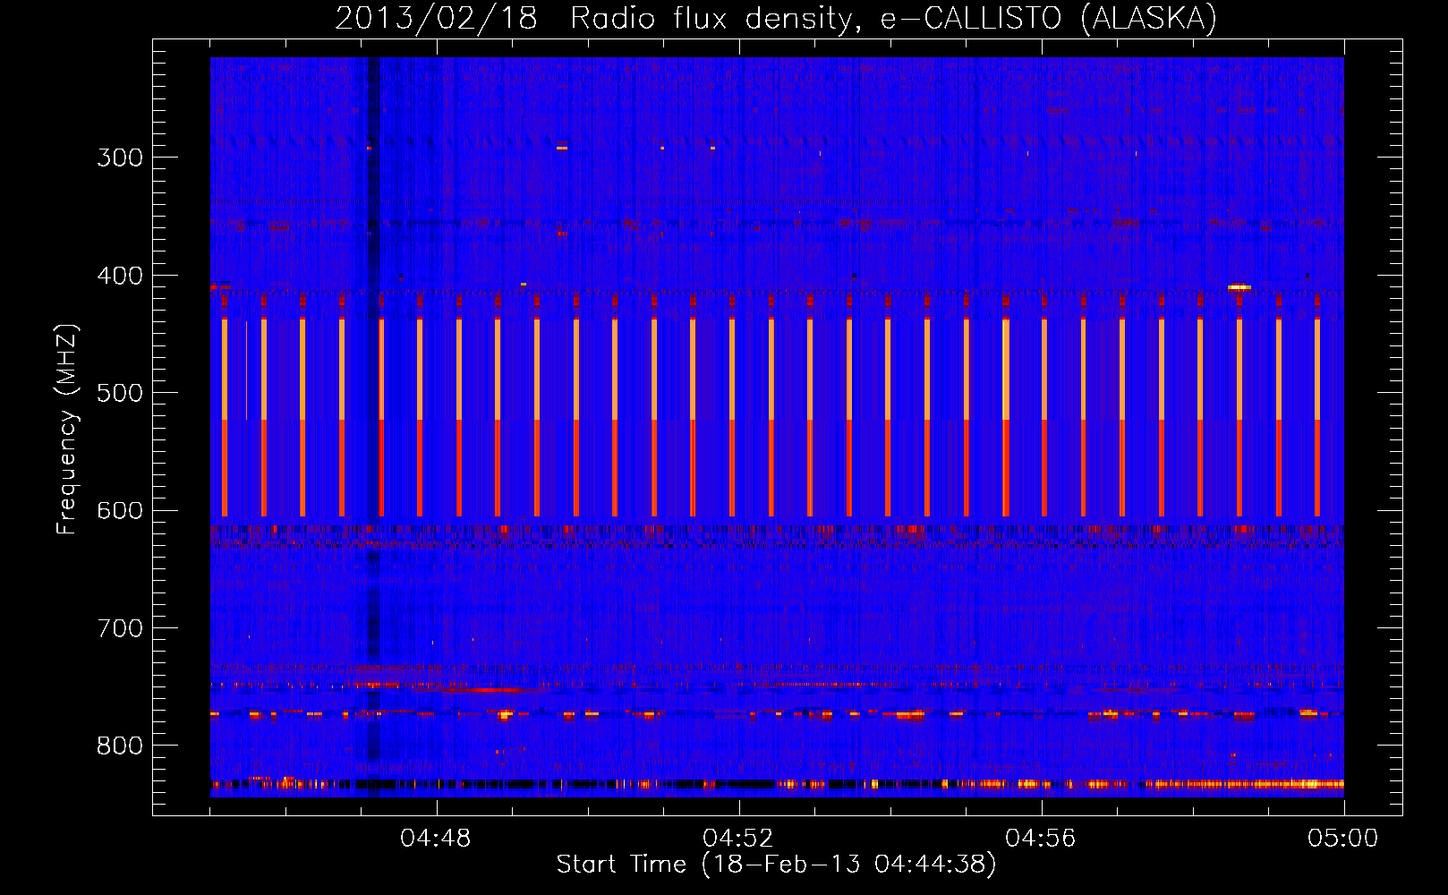Click the plot title "Radio flux density, e-CALLISTO (ALASKA)"
Image resolution: width=1448 pixels, height=895 pixels.
click(893, 18)
